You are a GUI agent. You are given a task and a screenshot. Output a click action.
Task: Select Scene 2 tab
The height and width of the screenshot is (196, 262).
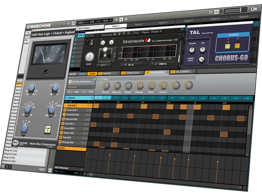pos(139,24)
